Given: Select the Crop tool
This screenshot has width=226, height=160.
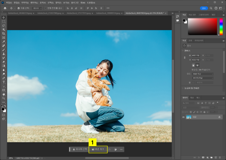Looking at the screenshot, I should pos(4,34).
